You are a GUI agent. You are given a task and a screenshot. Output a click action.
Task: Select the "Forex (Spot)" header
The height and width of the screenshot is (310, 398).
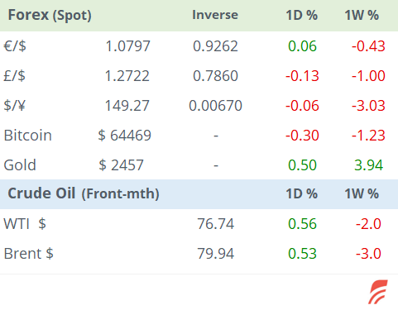[50, 15]
